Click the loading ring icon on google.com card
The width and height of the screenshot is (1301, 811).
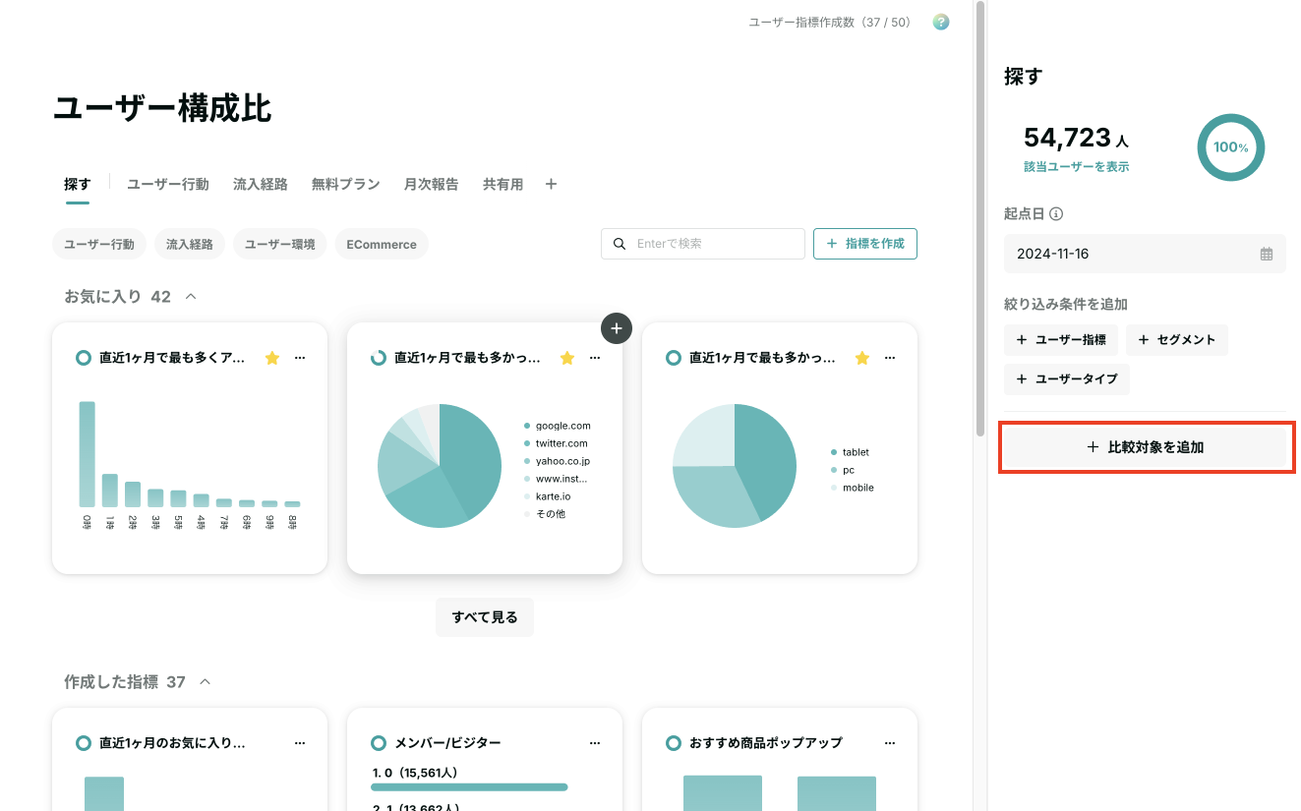[379, 358]
